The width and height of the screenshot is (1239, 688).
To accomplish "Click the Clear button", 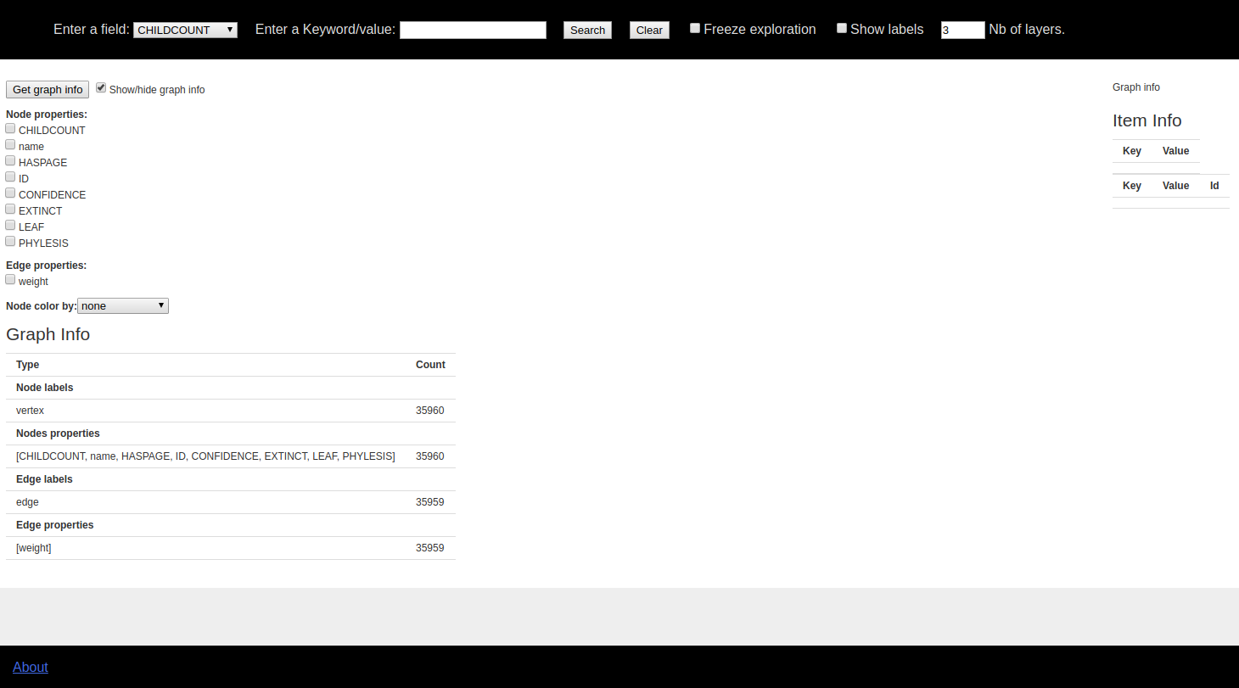I will [x=649, y=30].
